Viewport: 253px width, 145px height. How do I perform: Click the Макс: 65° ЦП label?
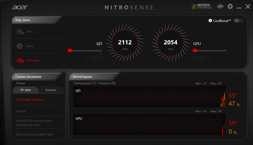[x=216, y=83]
